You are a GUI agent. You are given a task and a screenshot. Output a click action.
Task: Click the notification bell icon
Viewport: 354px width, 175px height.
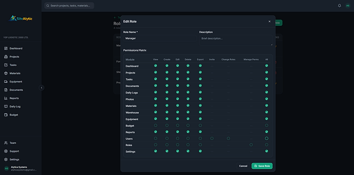coord(339,6)
